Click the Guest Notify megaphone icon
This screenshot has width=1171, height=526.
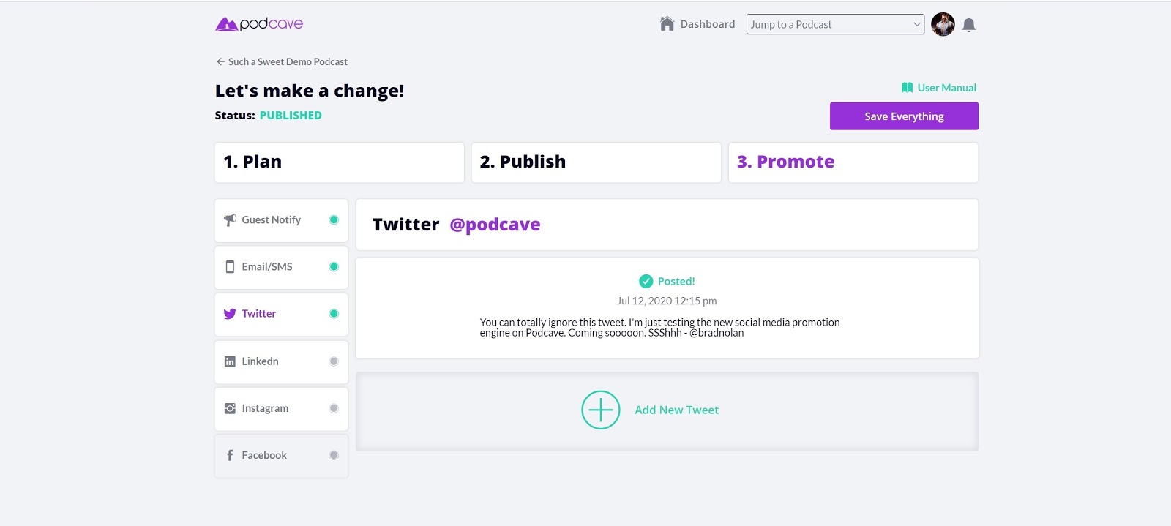(x=230, y=219)
